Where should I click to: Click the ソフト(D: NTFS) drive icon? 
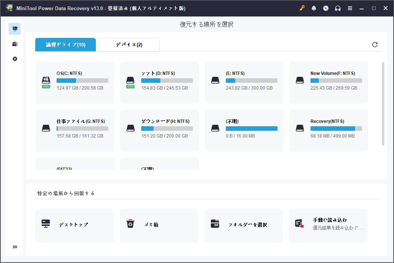130,82
